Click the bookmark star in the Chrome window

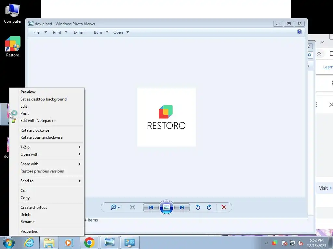(x=319, y=53)
